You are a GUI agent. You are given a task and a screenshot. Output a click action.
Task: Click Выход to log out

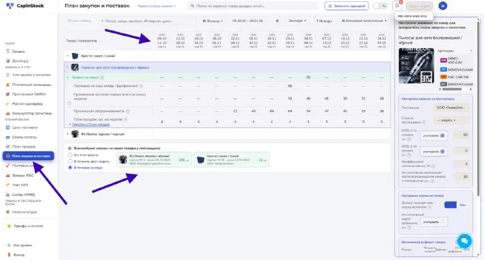tap(19, 255)
